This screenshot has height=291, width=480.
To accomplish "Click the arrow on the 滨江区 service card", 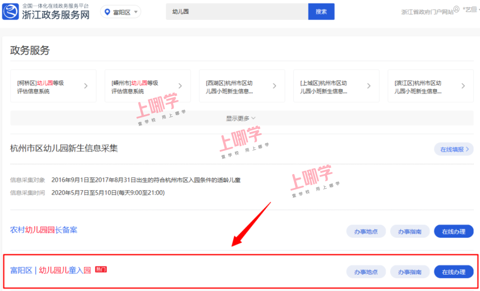I will tap(463, 86).
